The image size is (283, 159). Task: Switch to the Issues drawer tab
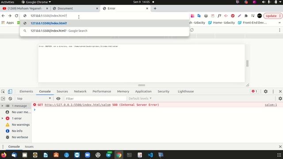click(29, 147)
